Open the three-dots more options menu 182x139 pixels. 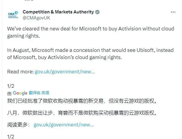click(173, 12)
